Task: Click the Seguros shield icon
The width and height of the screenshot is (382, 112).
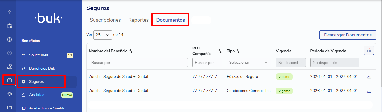Action: coord(23,82)
